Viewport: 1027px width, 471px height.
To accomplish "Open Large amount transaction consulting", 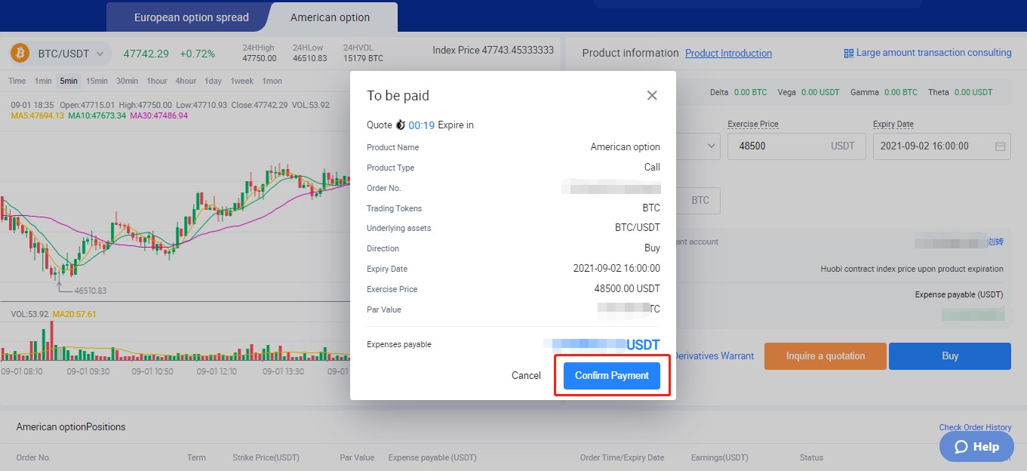I will [x=933, y=53].
